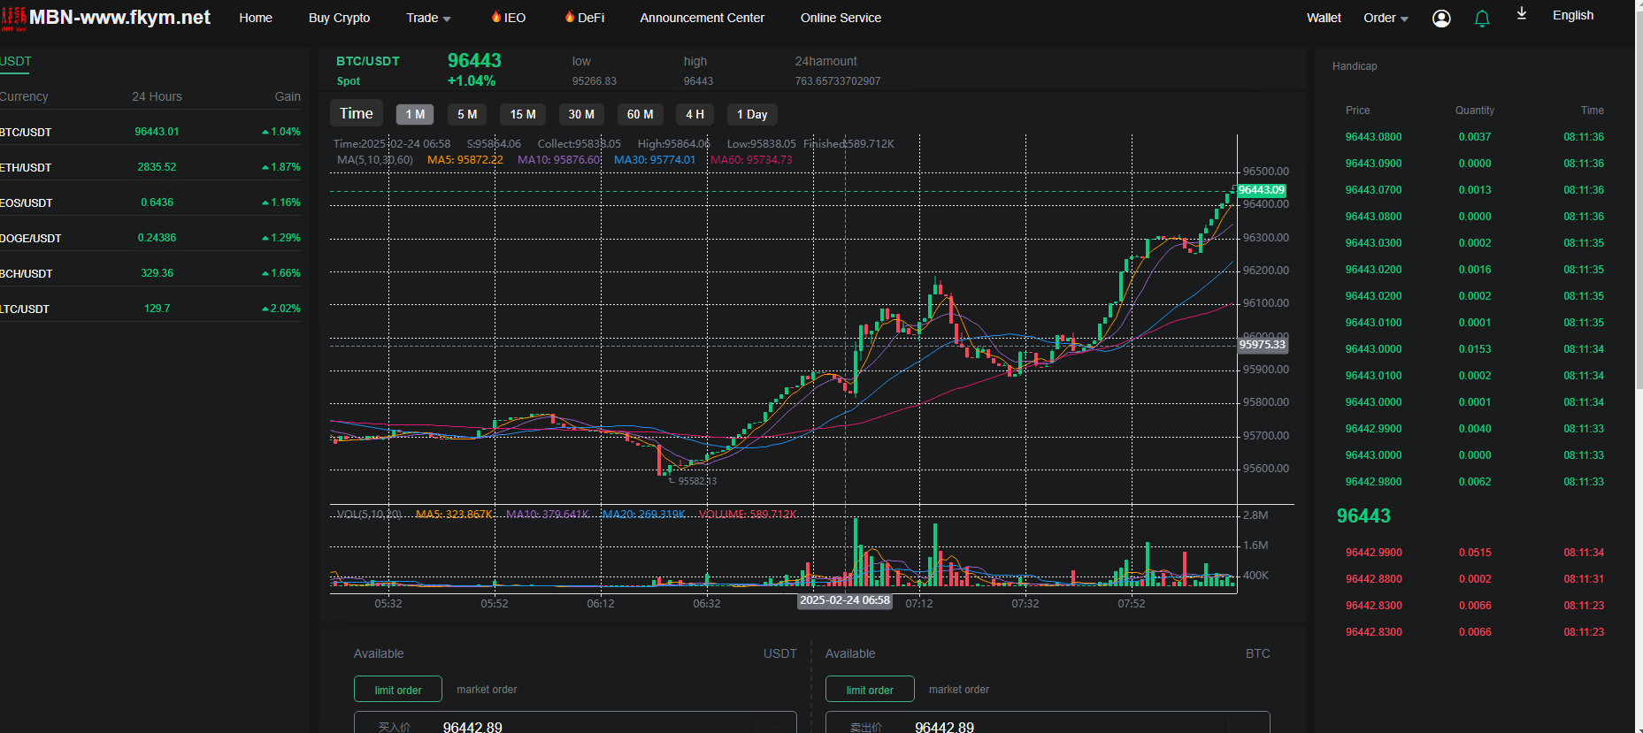Image resolution: width=1643 pixels, height=733 pixels.
Task: Open the IEO page with flame icon
Action: [509, 18]
